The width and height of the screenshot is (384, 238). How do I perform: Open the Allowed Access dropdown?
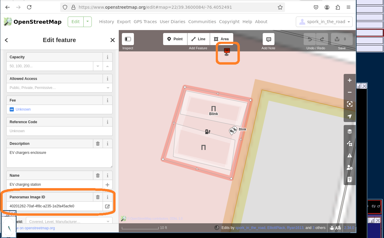tap(108, 88)
